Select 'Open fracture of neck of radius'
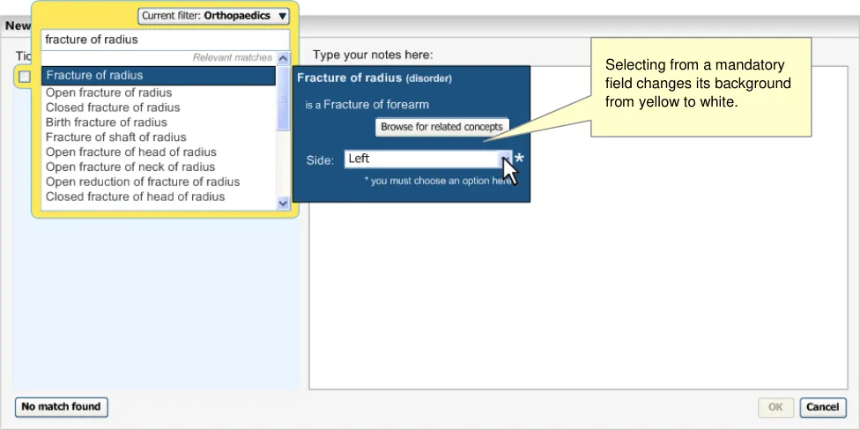The width and height of the screenshot is (860, 430). click(x=130, y=167)
